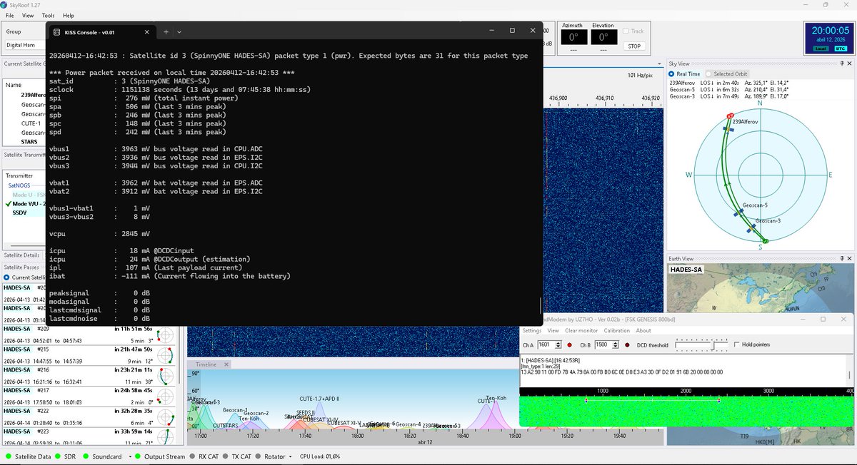
Task: Select the KISS Console tab
Action: click(x=102, y=31)
